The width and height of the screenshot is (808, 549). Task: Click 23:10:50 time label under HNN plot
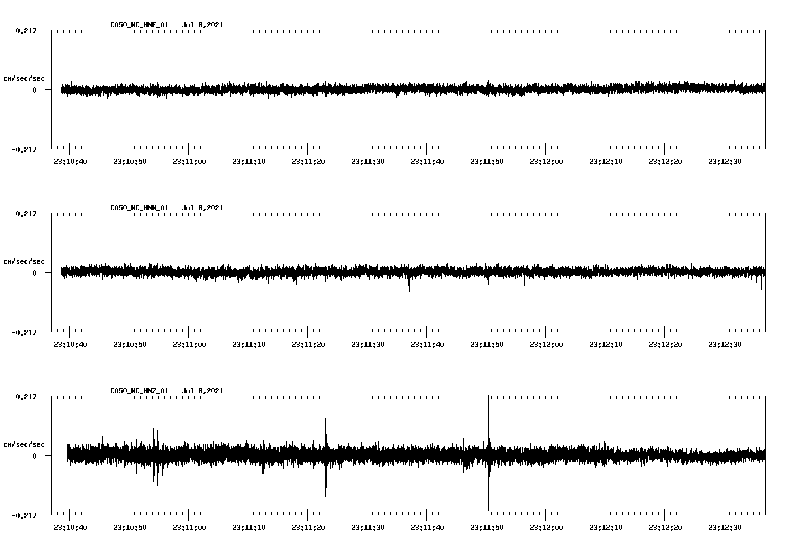click(130, 344)
